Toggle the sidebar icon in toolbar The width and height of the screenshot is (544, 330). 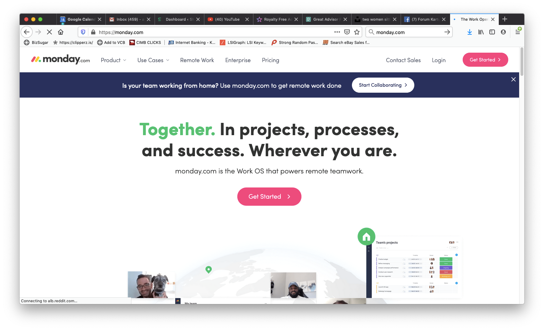[492, 32]
